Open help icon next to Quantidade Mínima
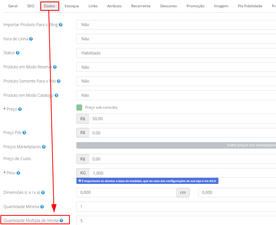 pyautogui.click(x=42, y=207)
